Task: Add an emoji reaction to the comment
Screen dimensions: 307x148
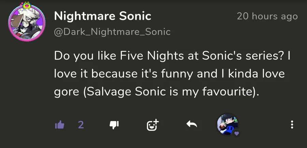Action: click(x=152, y=125)
